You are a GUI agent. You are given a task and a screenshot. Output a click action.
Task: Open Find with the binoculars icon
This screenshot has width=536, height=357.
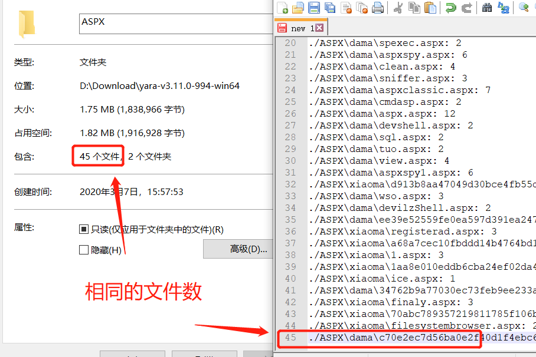point(487,8)
